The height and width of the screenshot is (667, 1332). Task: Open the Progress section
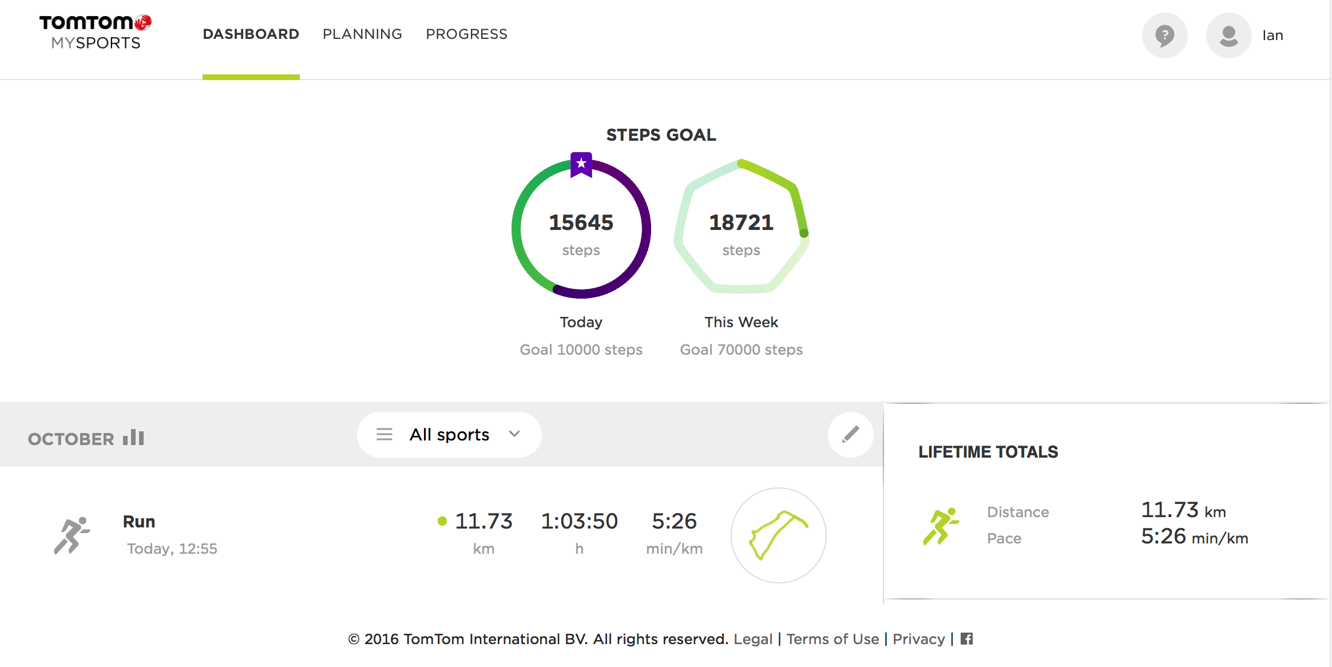466,34
